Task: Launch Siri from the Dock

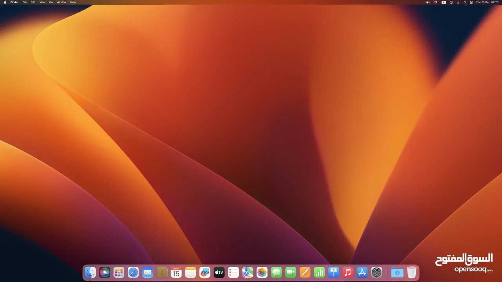Action: (x=104, y=272)
